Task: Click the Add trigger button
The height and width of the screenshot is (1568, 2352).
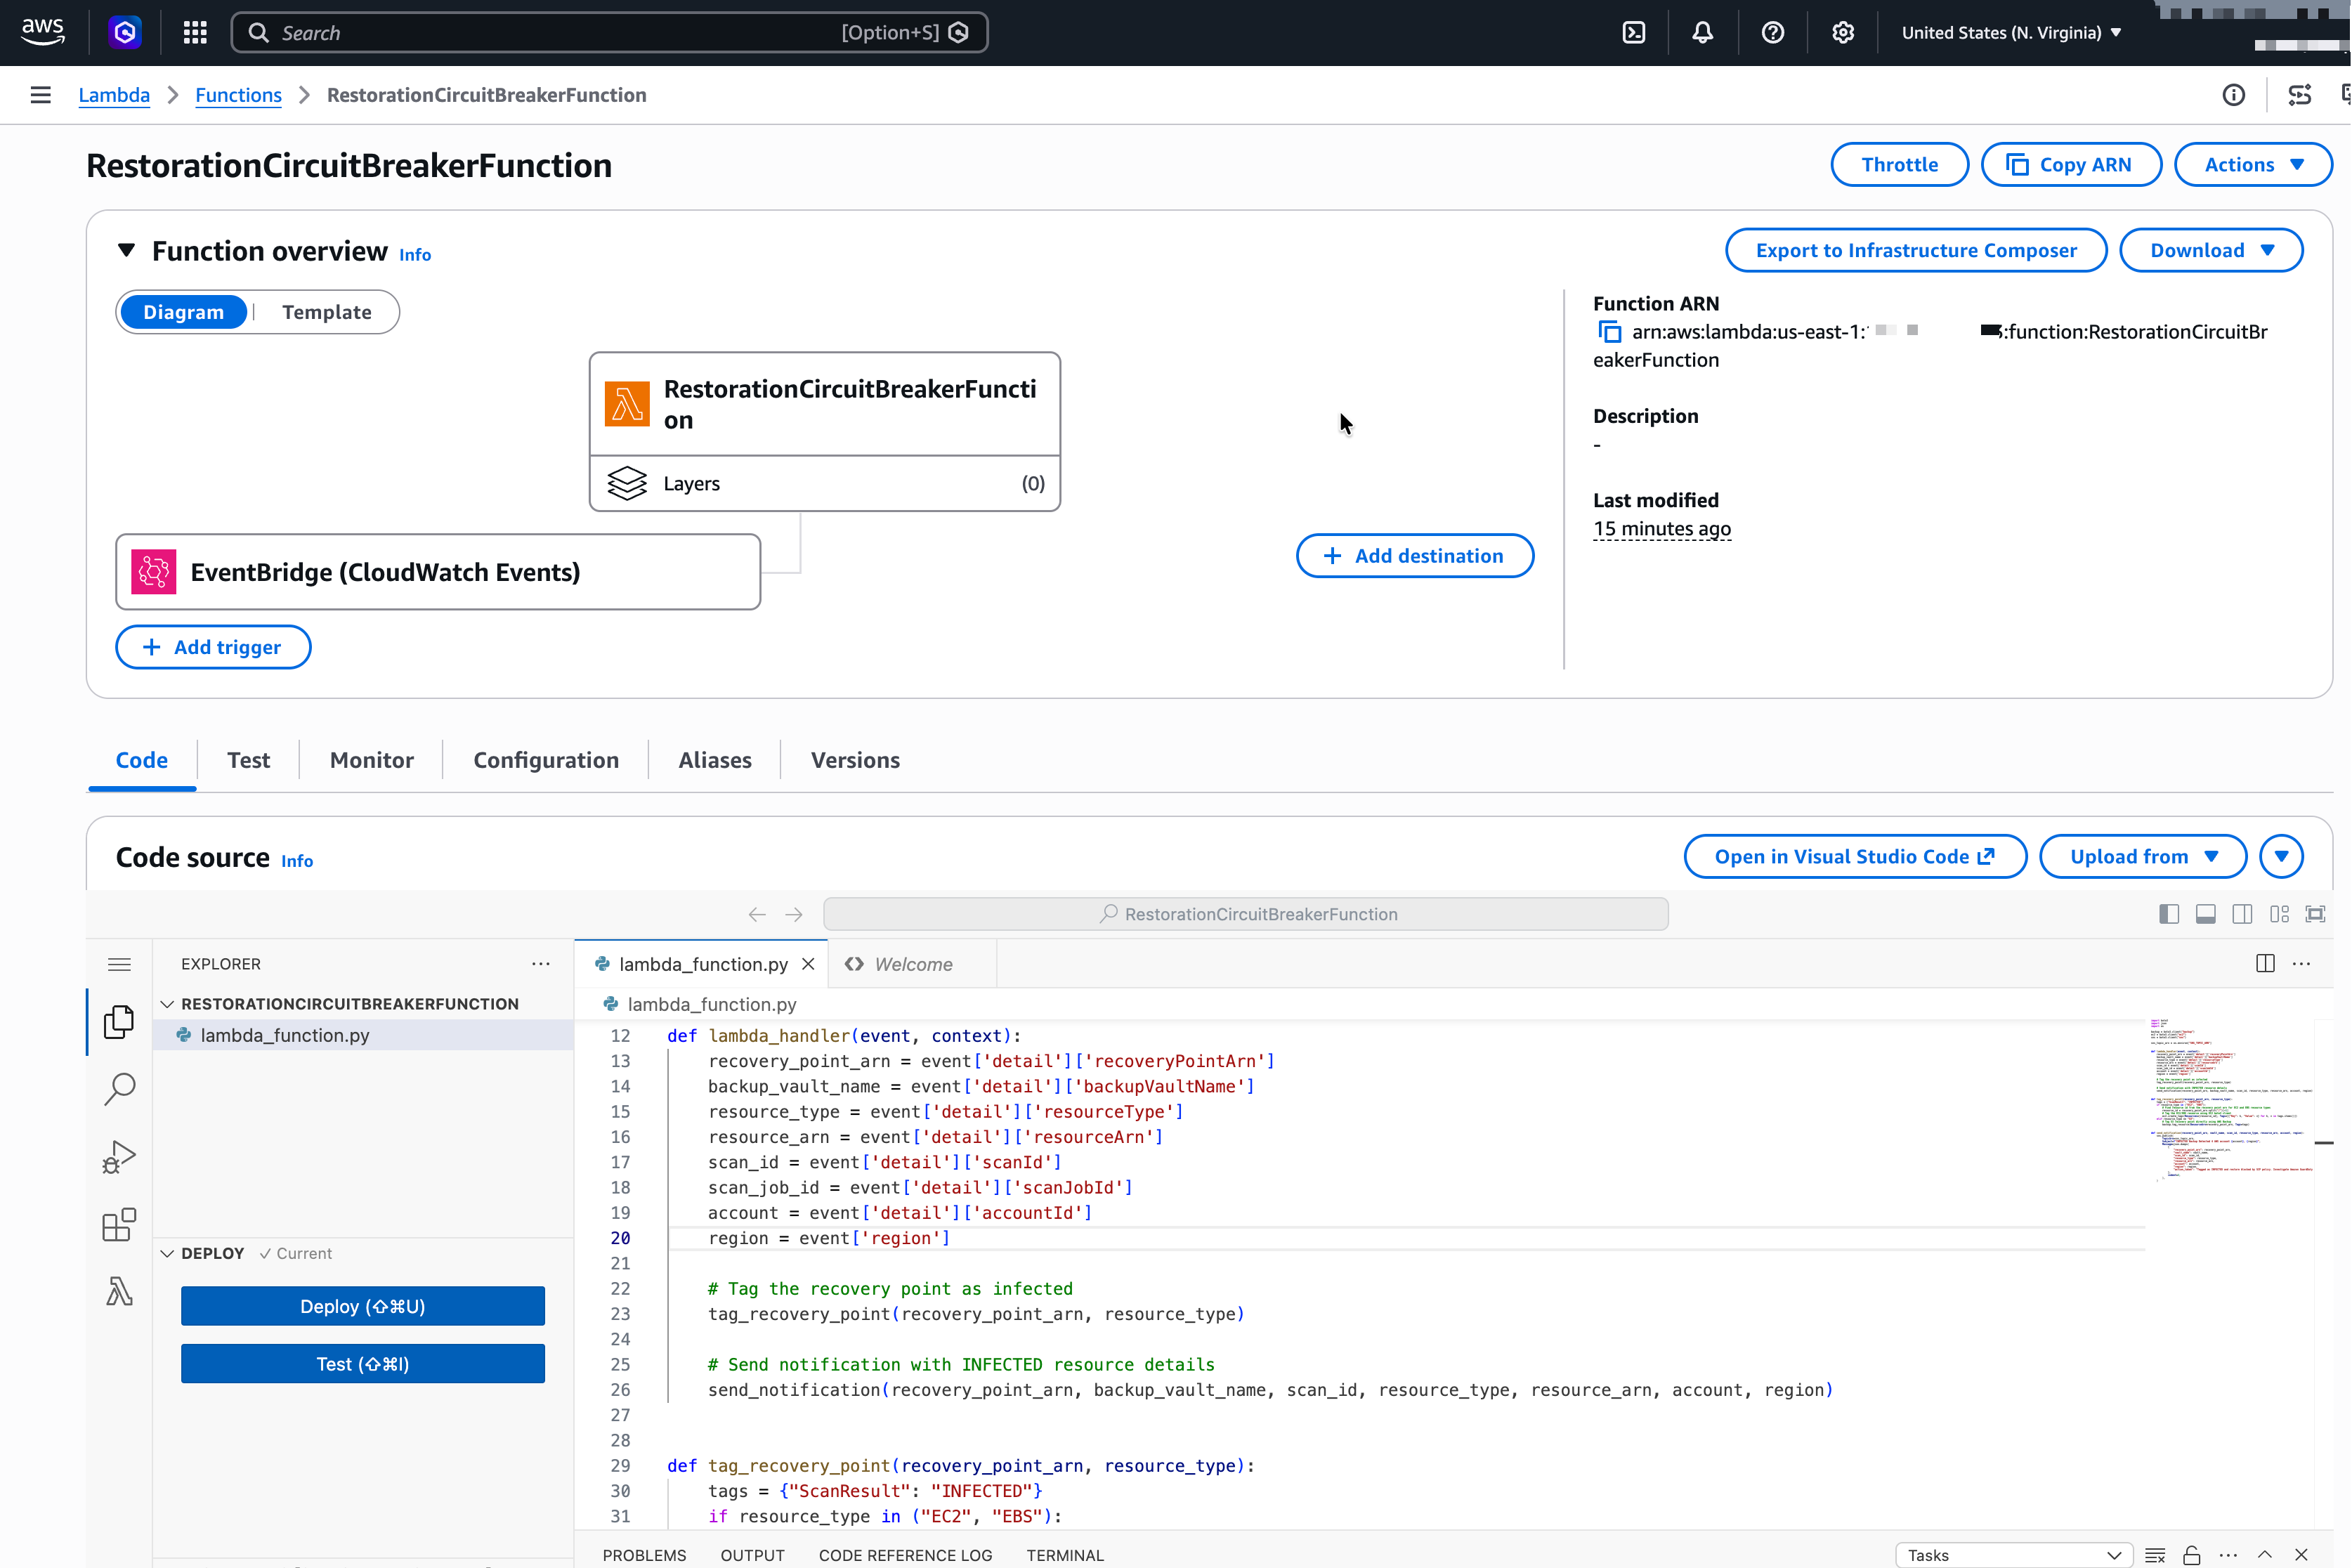Action: tap(213, 647)
